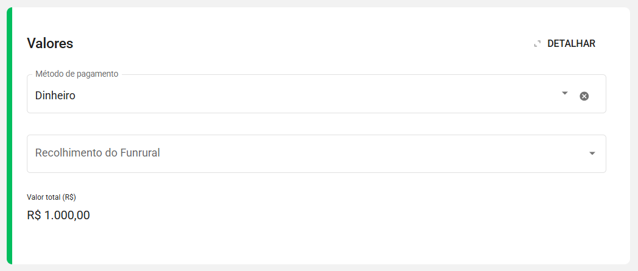
Task: Click the expand icon beside DETALHAR
Action: tap(537, 43)
